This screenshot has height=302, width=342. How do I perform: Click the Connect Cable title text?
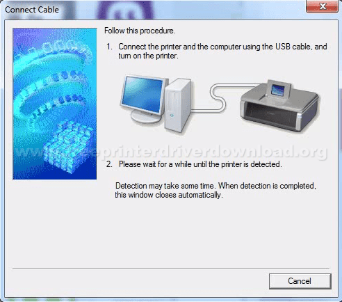coord(32,10)
